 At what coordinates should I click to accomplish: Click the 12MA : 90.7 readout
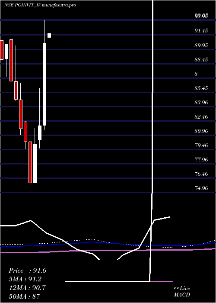[27, 288]
